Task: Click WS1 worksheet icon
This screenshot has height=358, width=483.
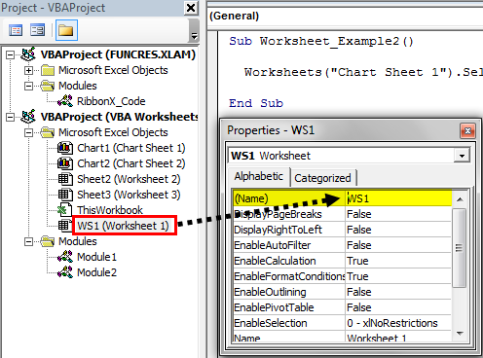Action: [65, 226]
